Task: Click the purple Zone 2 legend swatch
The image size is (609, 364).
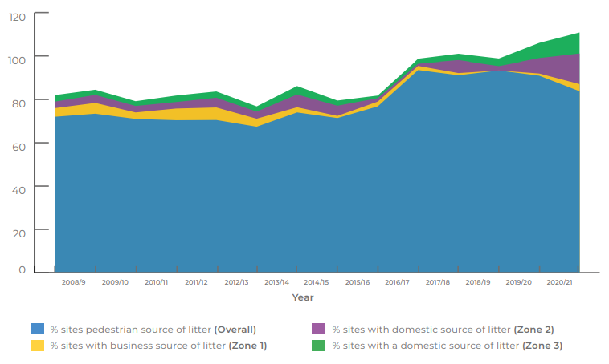Action: click(318, 329)
